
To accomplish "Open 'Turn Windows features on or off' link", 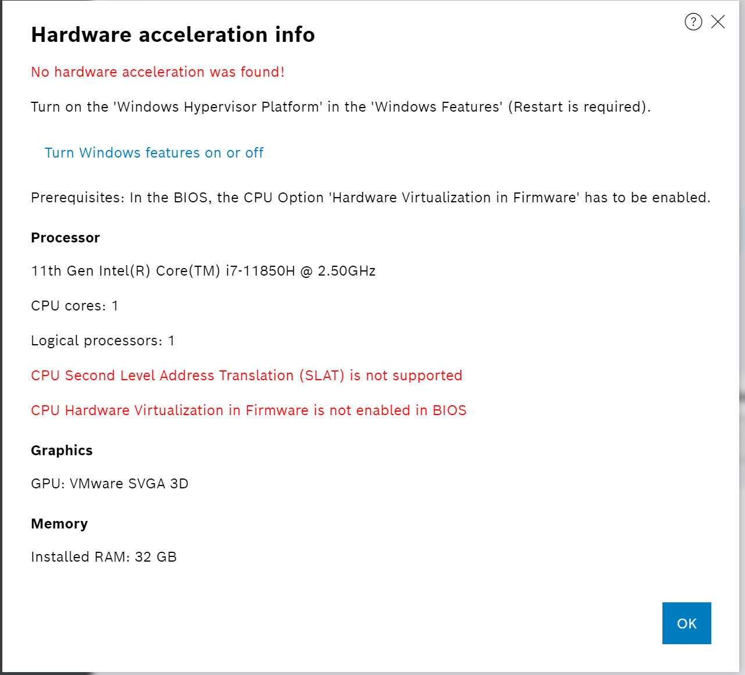I will pyautogui.click(x=154, y=153).
